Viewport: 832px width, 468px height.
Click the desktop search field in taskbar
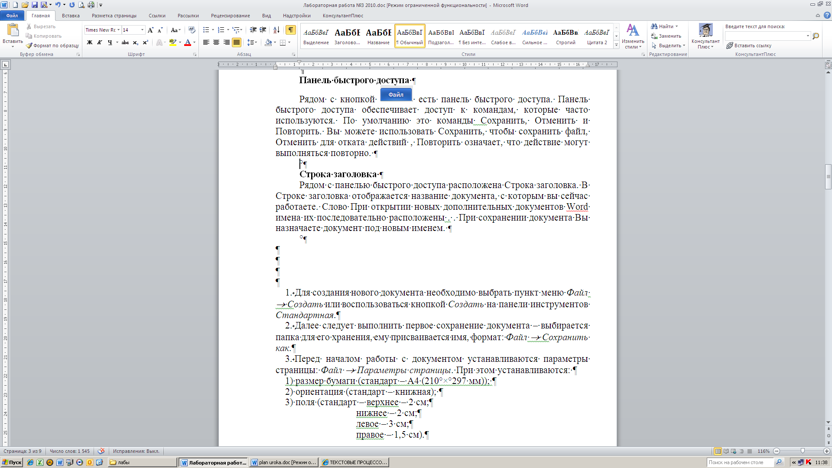[740, 462]
